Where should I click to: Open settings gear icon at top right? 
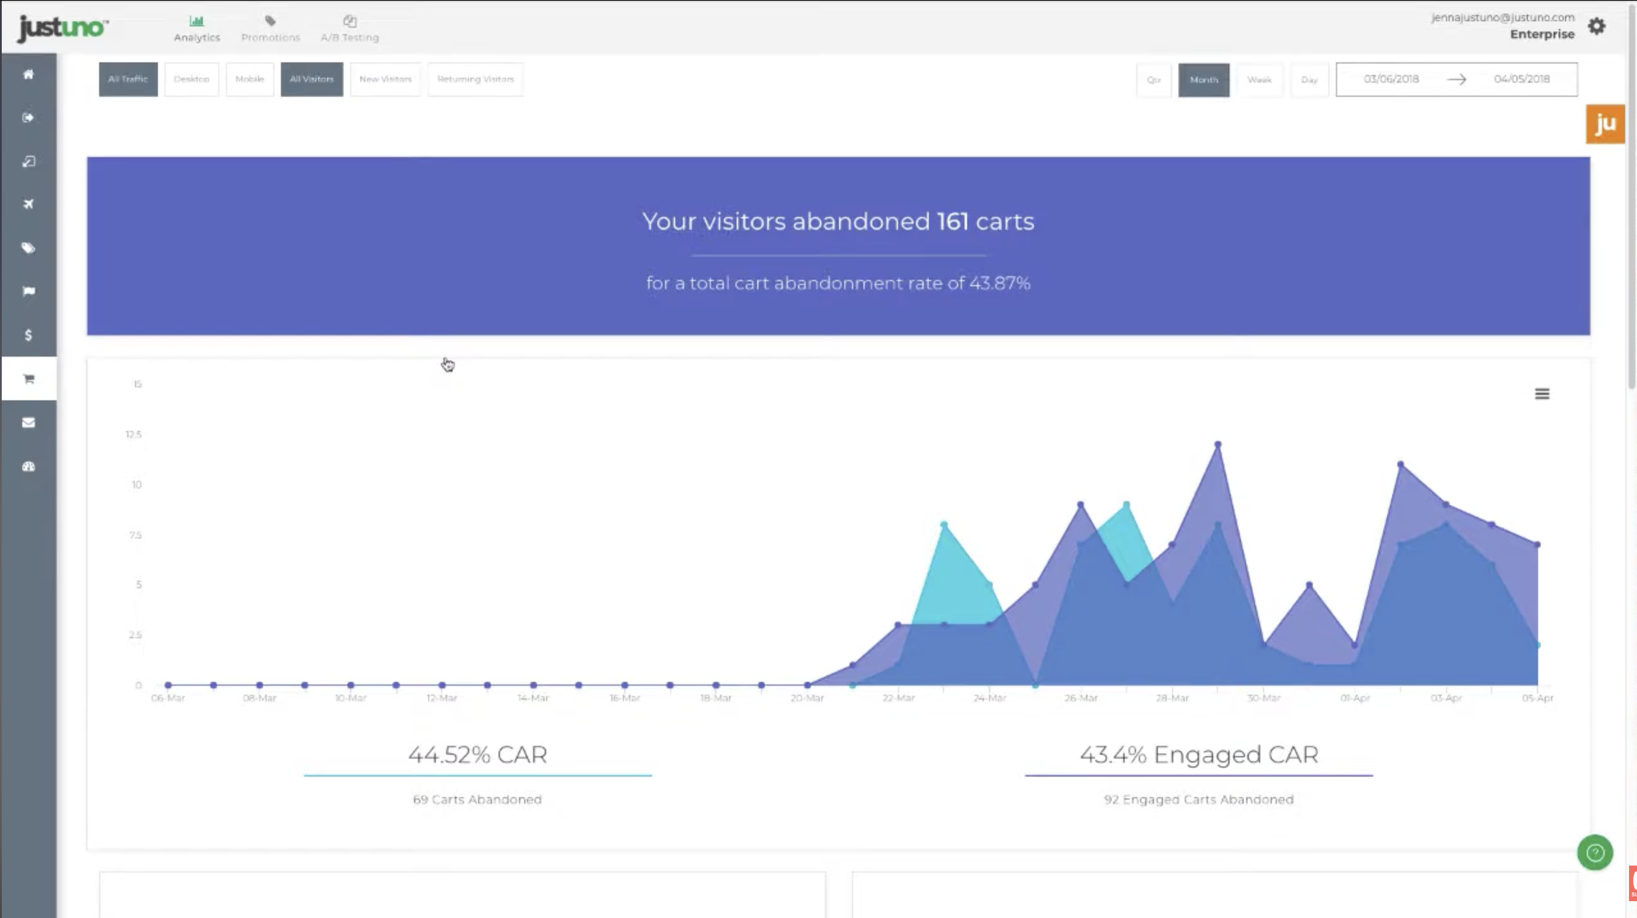point(1596,26)
